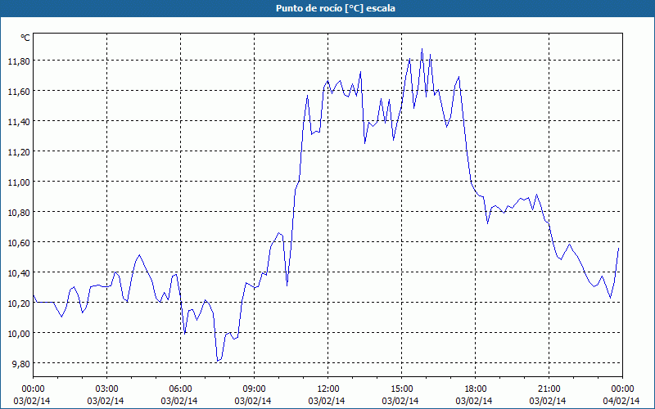Image resolution: width=655 pixels, height=409 pixels.
Task: Click the 9,80 y-axis value
Action: tap(21, 363)
